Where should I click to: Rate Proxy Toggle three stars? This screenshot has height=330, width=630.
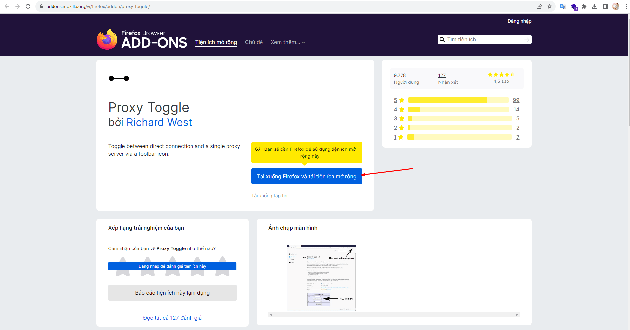coord(172,266)
